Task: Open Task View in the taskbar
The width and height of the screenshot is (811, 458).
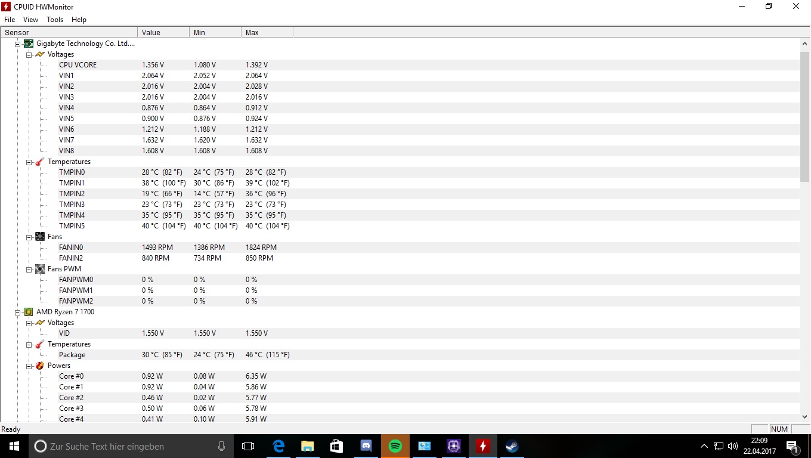Action: [x=248, y=446]
